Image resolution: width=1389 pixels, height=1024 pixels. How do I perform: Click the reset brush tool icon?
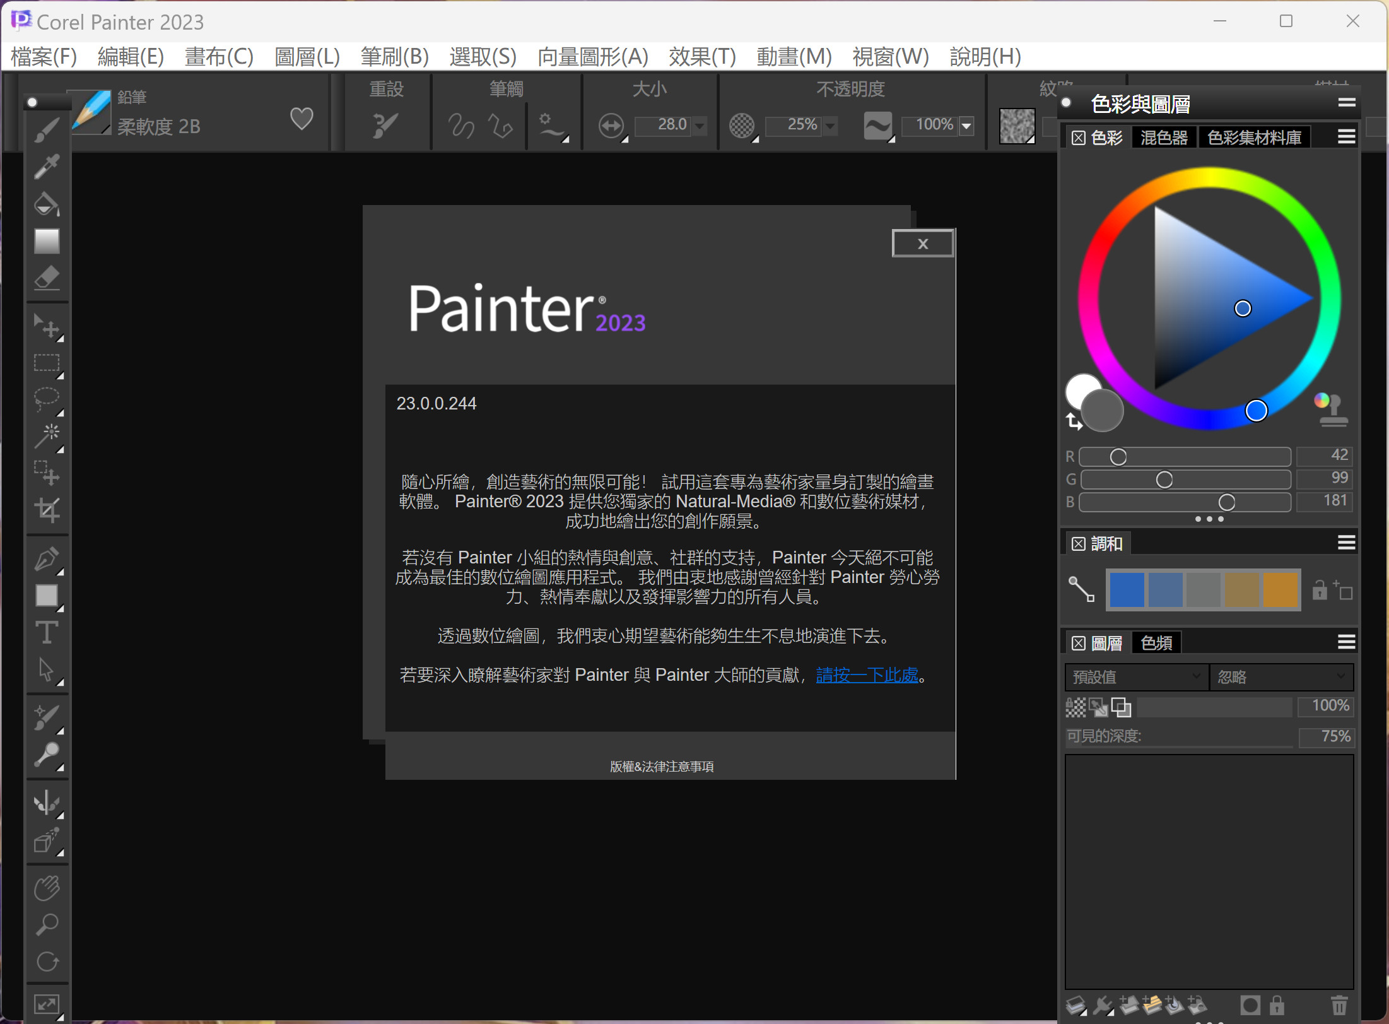pyautogui.click(x=385, y=126)
